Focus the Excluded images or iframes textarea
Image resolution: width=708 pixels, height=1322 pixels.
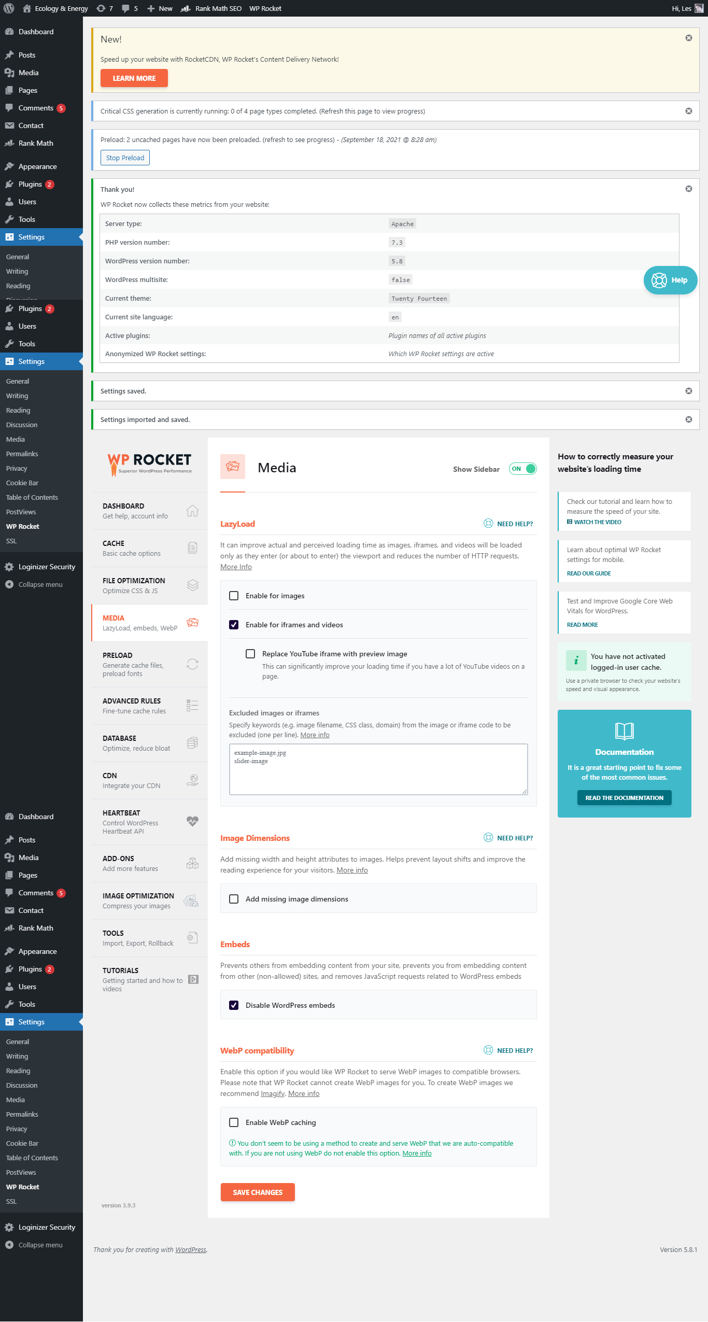(x=378, y=769)
